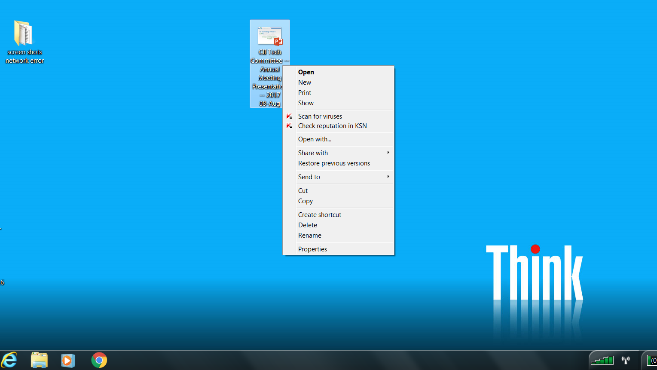Check the network signal strength tray icon
This screenshot has width=657, height=370.
602,360
